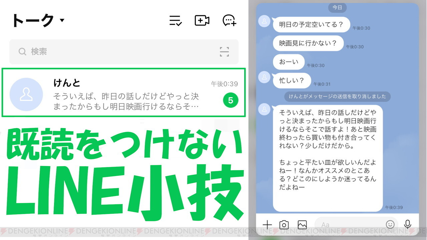427x240 pixels.
Task: Click notice けんとがメッセージの送信を取り消しました
Action: click(x=337, y=96)
